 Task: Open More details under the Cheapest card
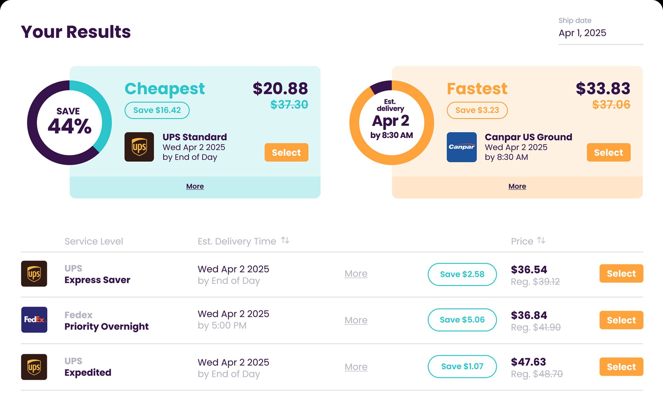coord(195,186)
